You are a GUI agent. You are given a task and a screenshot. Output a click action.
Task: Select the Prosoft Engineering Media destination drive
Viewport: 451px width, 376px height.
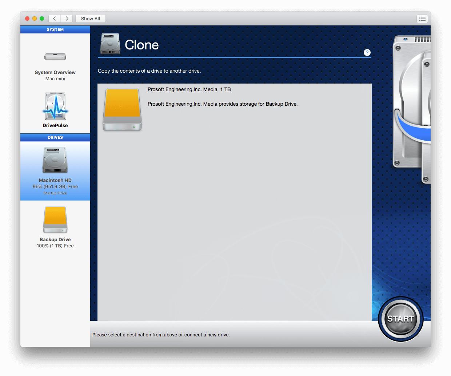[122, 109]
